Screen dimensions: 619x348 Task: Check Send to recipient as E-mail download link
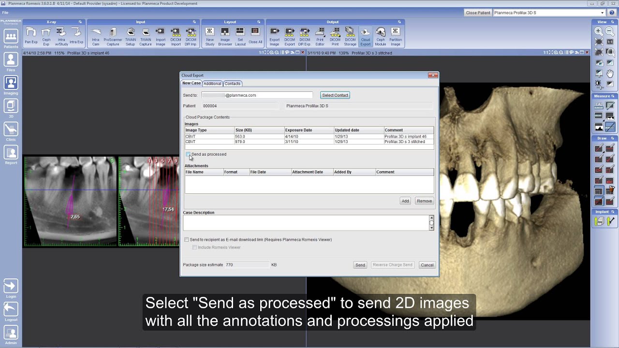pyautogui.click(x=187, y=240)
